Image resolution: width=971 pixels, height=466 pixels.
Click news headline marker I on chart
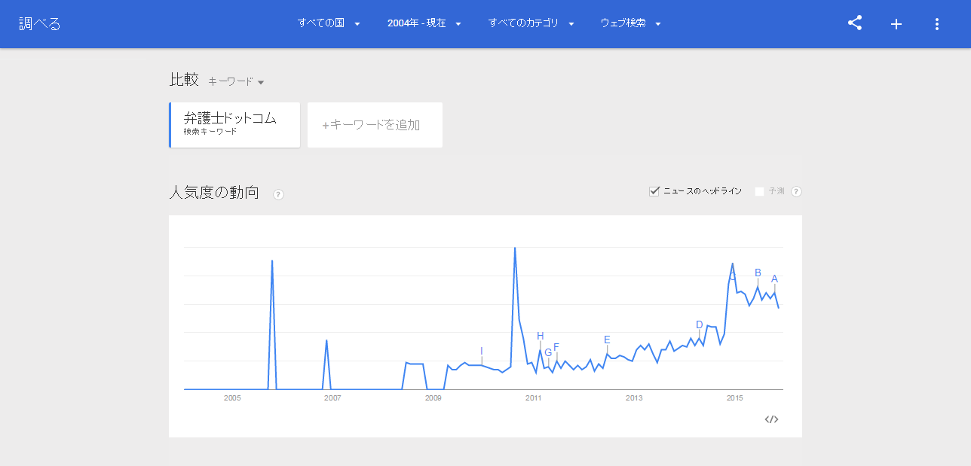(481, 351)
